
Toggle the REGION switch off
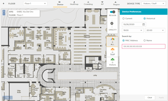[x=113, y=12]
